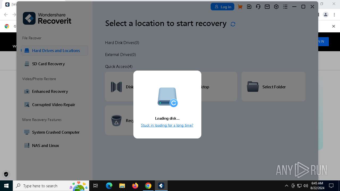Click the taskbar search box

coord(51,186)
